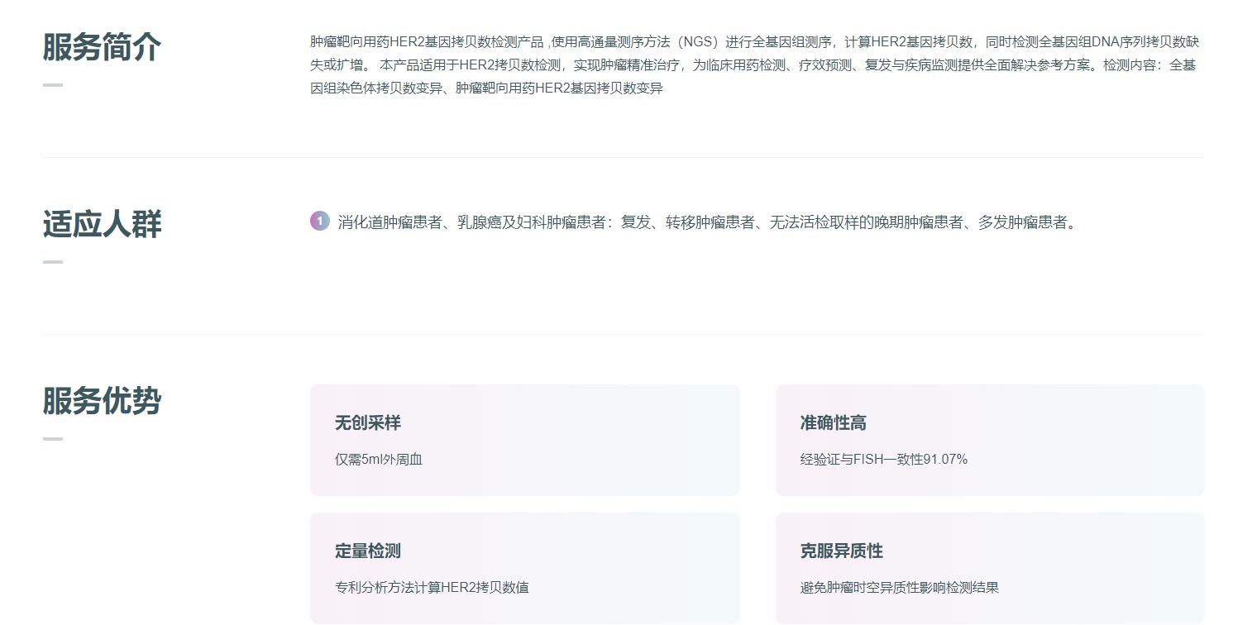This screenshot has width=1257, height=625.
Task: Click the 仅需5ml外周血 description text
Action: tap(378, 460)
